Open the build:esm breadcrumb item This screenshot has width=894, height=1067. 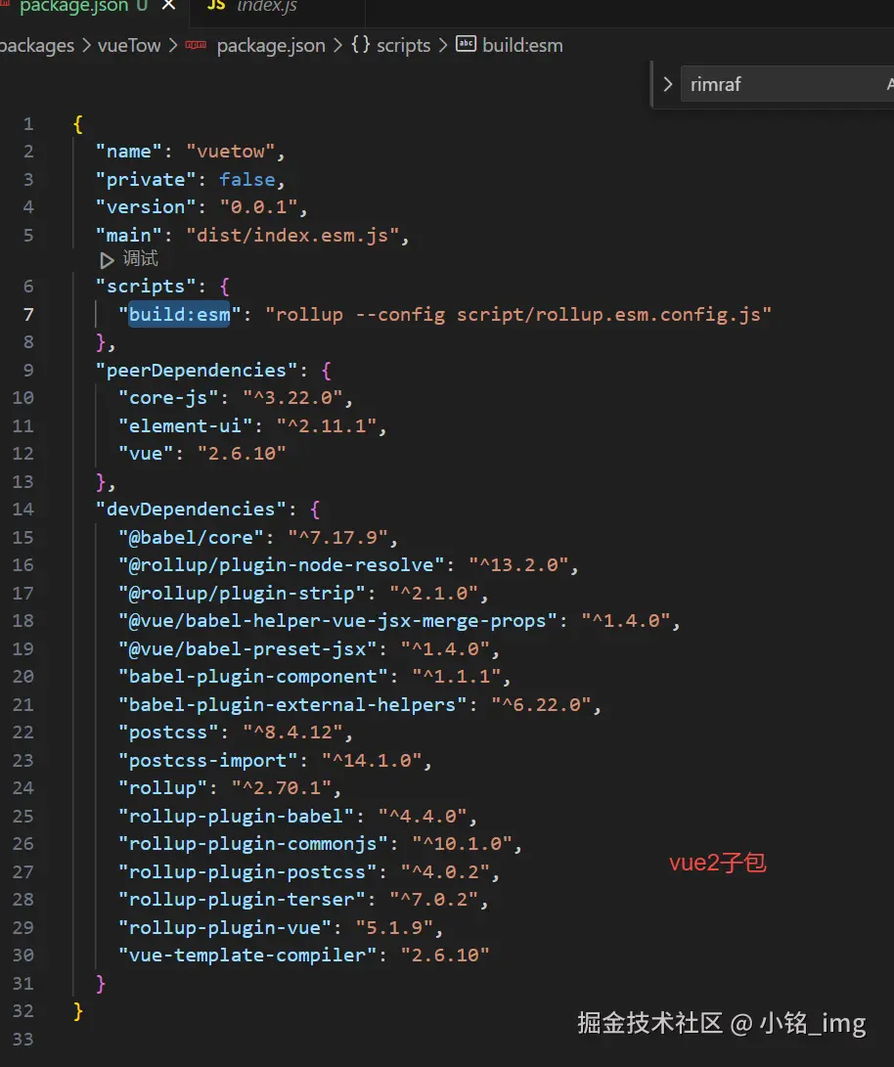[x=522, y=45]
